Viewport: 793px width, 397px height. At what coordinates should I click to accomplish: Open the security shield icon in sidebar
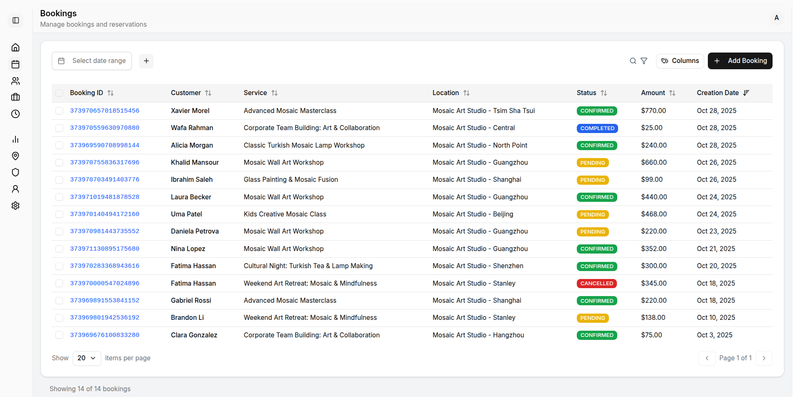[x=15, y=172]
